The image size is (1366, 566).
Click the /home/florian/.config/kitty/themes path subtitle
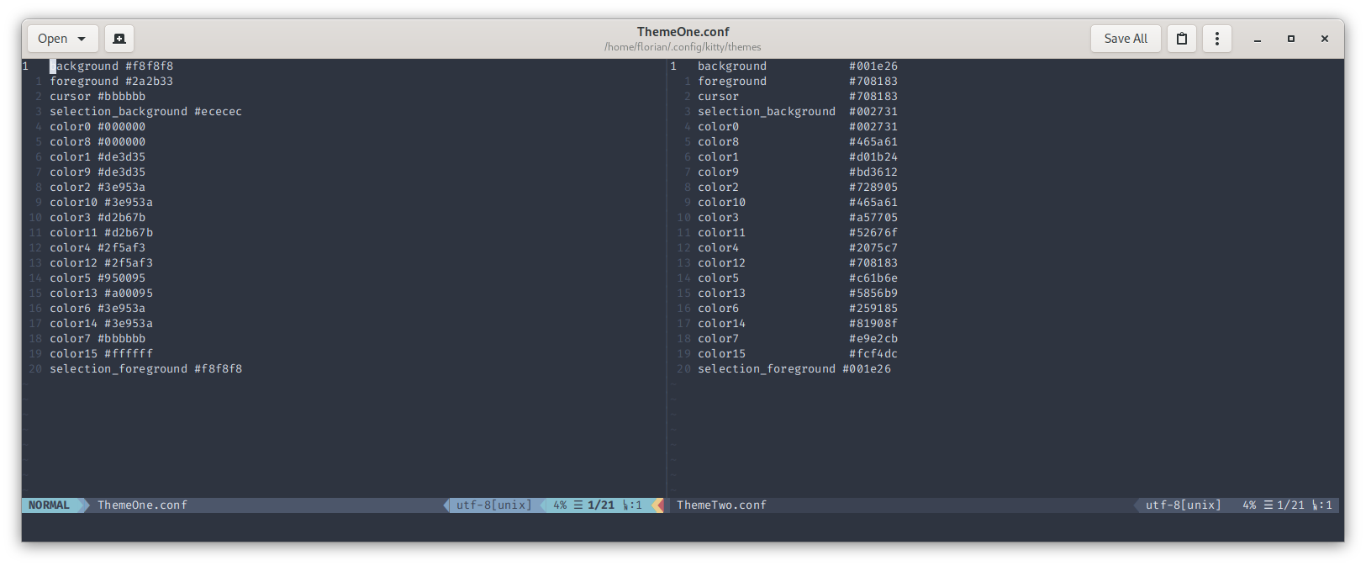683,47
